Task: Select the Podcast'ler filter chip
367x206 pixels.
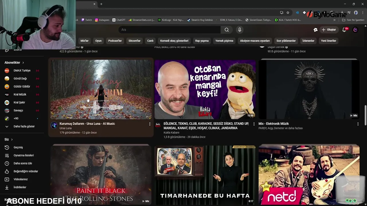Action: pyautogui.click(x=115, y=41)
